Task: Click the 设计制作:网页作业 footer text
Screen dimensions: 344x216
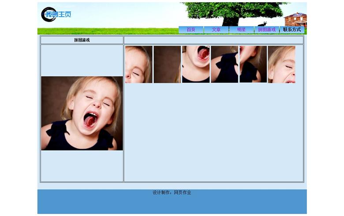Action: click(x=172, y=193)
